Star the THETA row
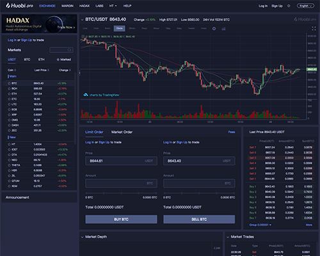The width and height of the screenshot is (320, 256). coord(9,165)
